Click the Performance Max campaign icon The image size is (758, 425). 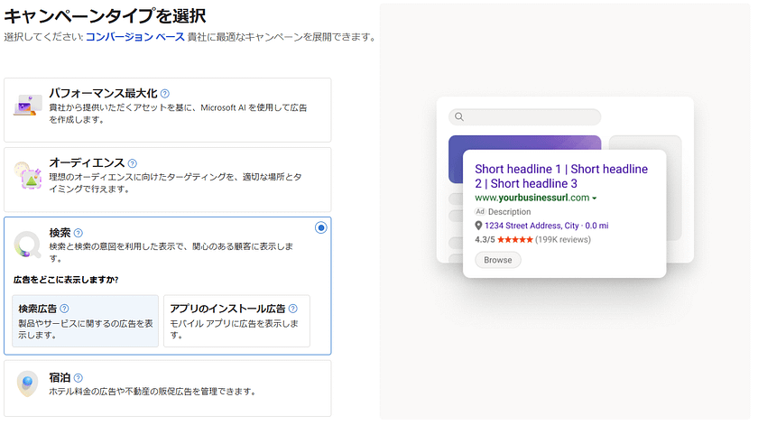coord(26,107)
